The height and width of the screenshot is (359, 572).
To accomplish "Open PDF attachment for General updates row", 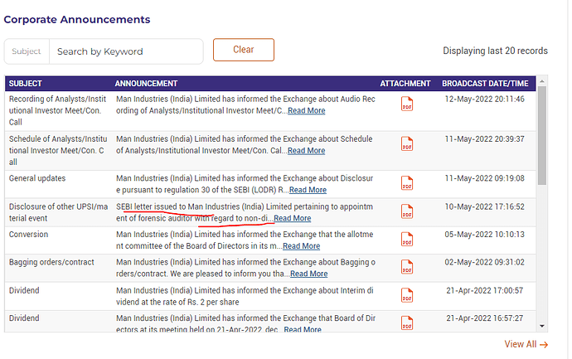I will pos(407,183).
